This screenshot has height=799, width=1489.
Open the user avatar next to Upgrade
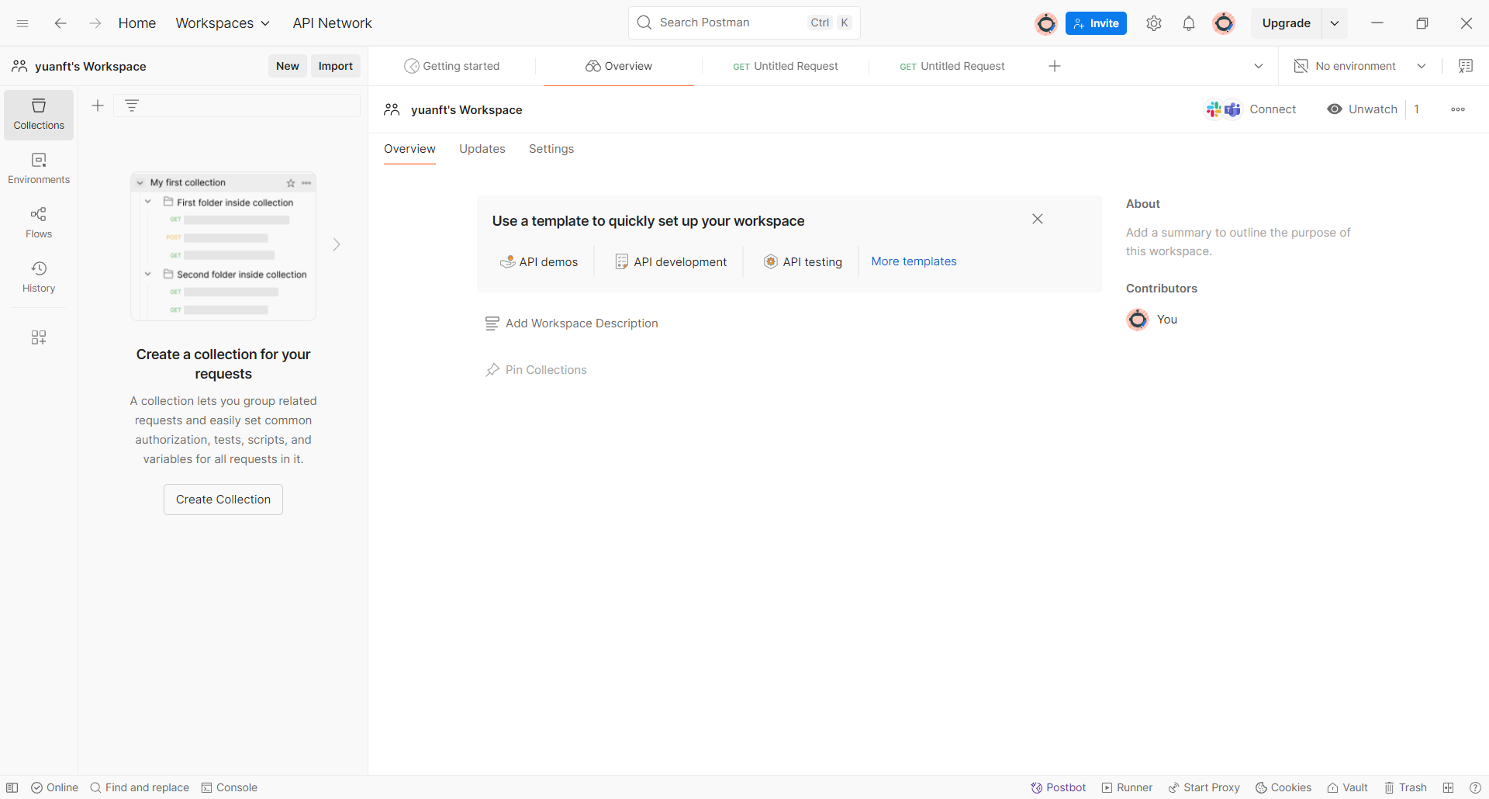tap(1224, 23)
